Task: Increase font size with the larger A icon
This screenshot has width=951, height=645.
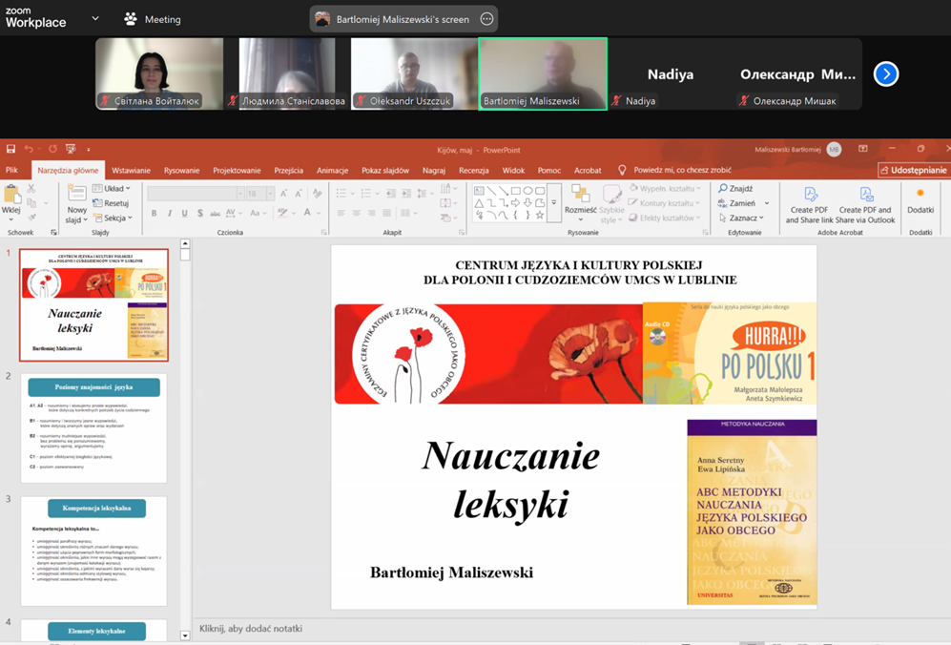Action: (283, 194)
